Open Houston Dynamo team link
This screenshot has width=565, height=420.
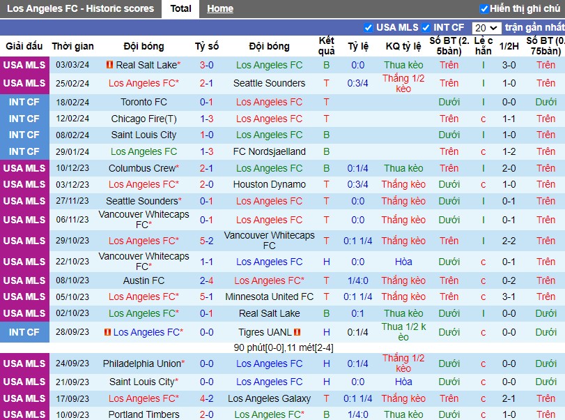click(x=269, y=184)
